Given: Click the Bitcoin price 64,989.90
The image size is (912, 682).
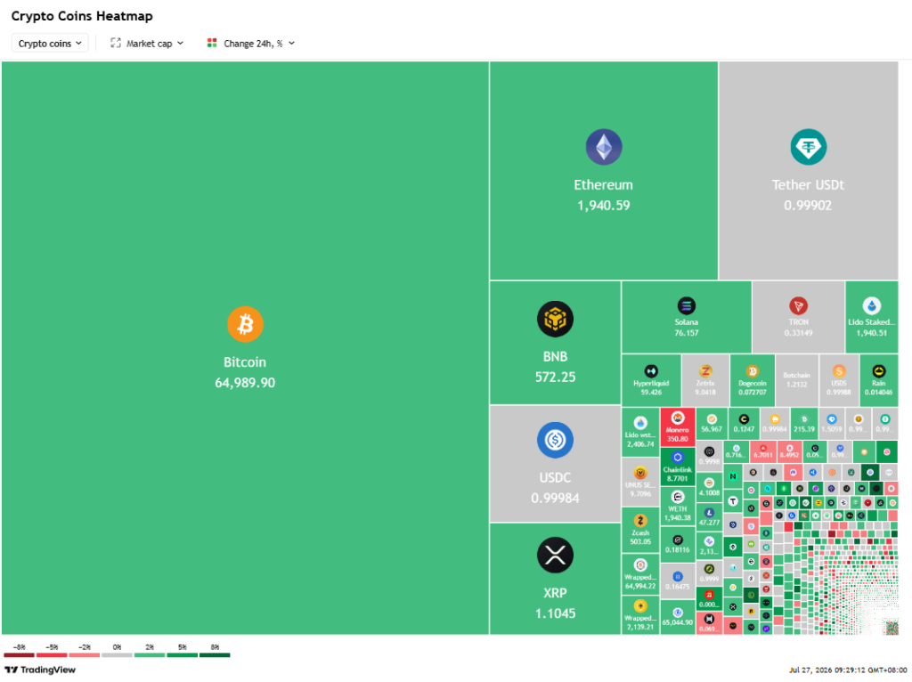Looking at the screenshot, I should [245, 383].
